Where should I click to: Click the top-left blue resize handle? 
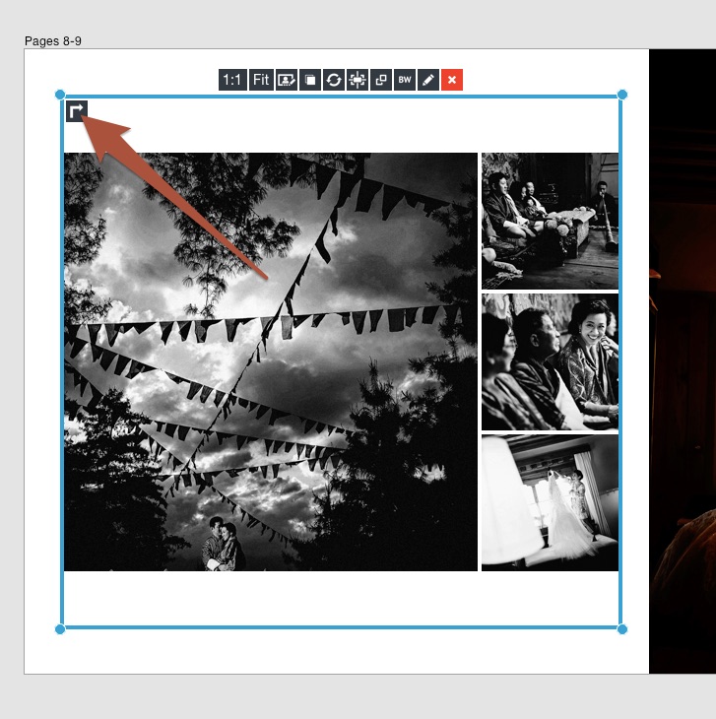[60, 95]
